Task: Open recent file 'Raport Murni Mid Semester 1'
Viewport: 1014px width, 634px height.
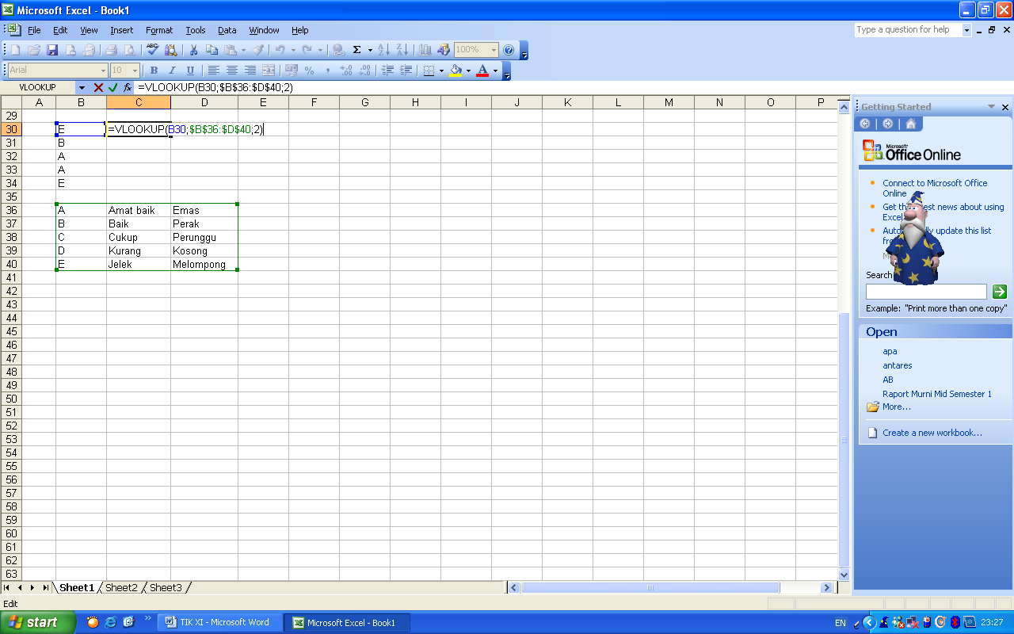Action: 937,394
